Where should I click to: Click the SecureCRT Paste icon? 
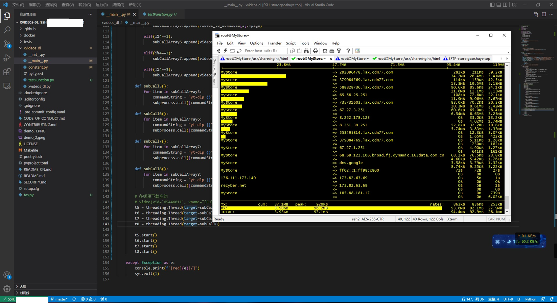pos(299,51)
